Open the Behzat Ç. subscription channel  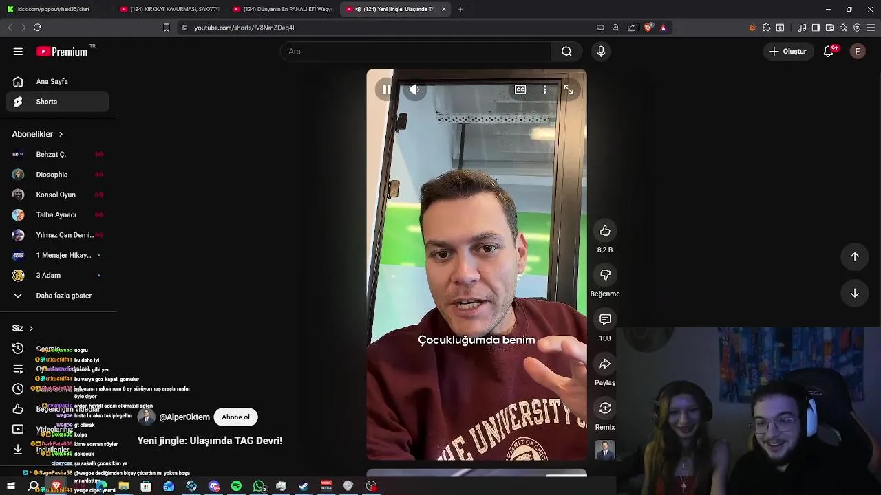point(58,154)
